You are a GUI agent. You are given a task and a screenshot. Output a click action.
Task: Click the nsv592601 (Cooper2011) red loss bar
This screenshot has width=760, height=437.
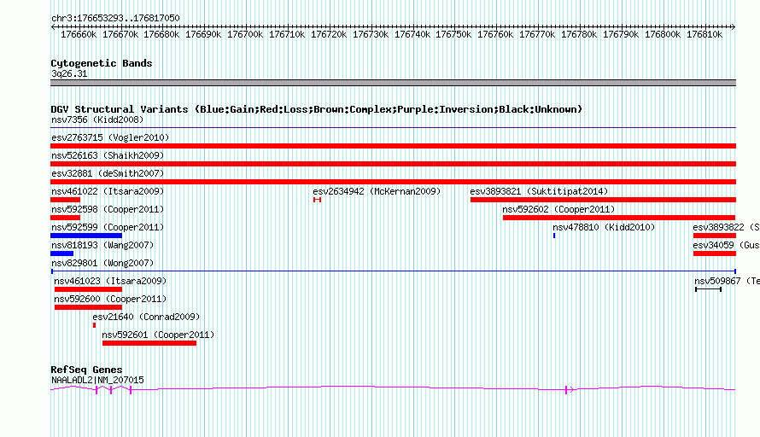tap(149, 343)
